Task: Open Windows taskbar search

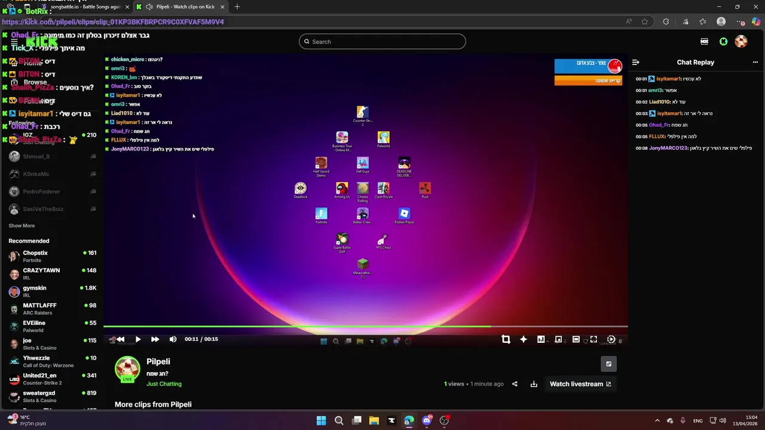Action: [x=339, y=420]
